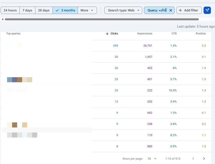Click the 0.9% CTR value
The width and height of the screenshot is (215, 164).
[x=174, y=146]
